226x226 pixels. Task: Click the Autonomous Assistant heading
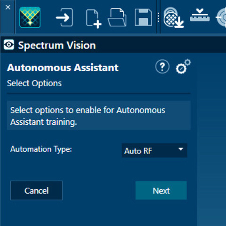tap(63, 68)
